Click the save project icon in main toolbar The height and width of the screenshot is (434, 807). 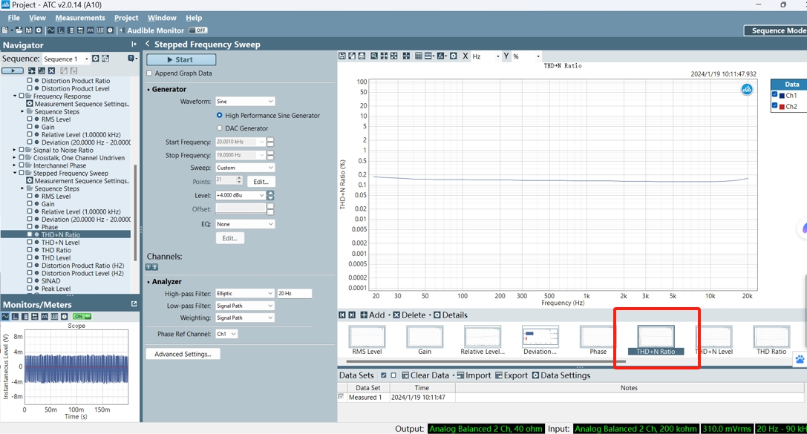[29, 30]
